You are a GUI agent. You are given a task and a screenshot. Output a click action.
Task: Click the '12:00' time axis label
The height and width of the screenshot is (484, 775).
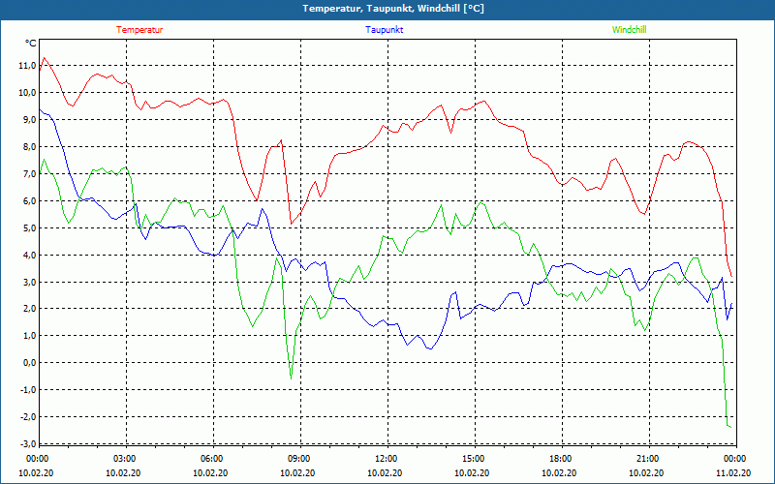[x=386, y=458]
